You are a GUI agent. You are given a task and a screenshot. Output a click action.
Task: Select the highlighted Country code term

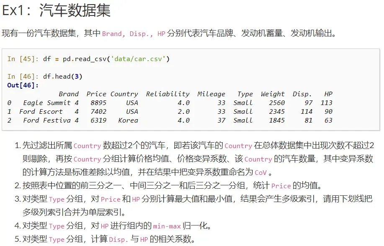(87, 146)
